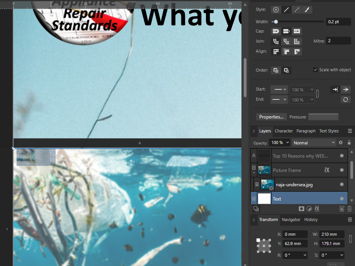This screenshot has height=266, width=355.
Task: Toggle visibility of the Picture Frame layer
Action: (x=341, y=170)
